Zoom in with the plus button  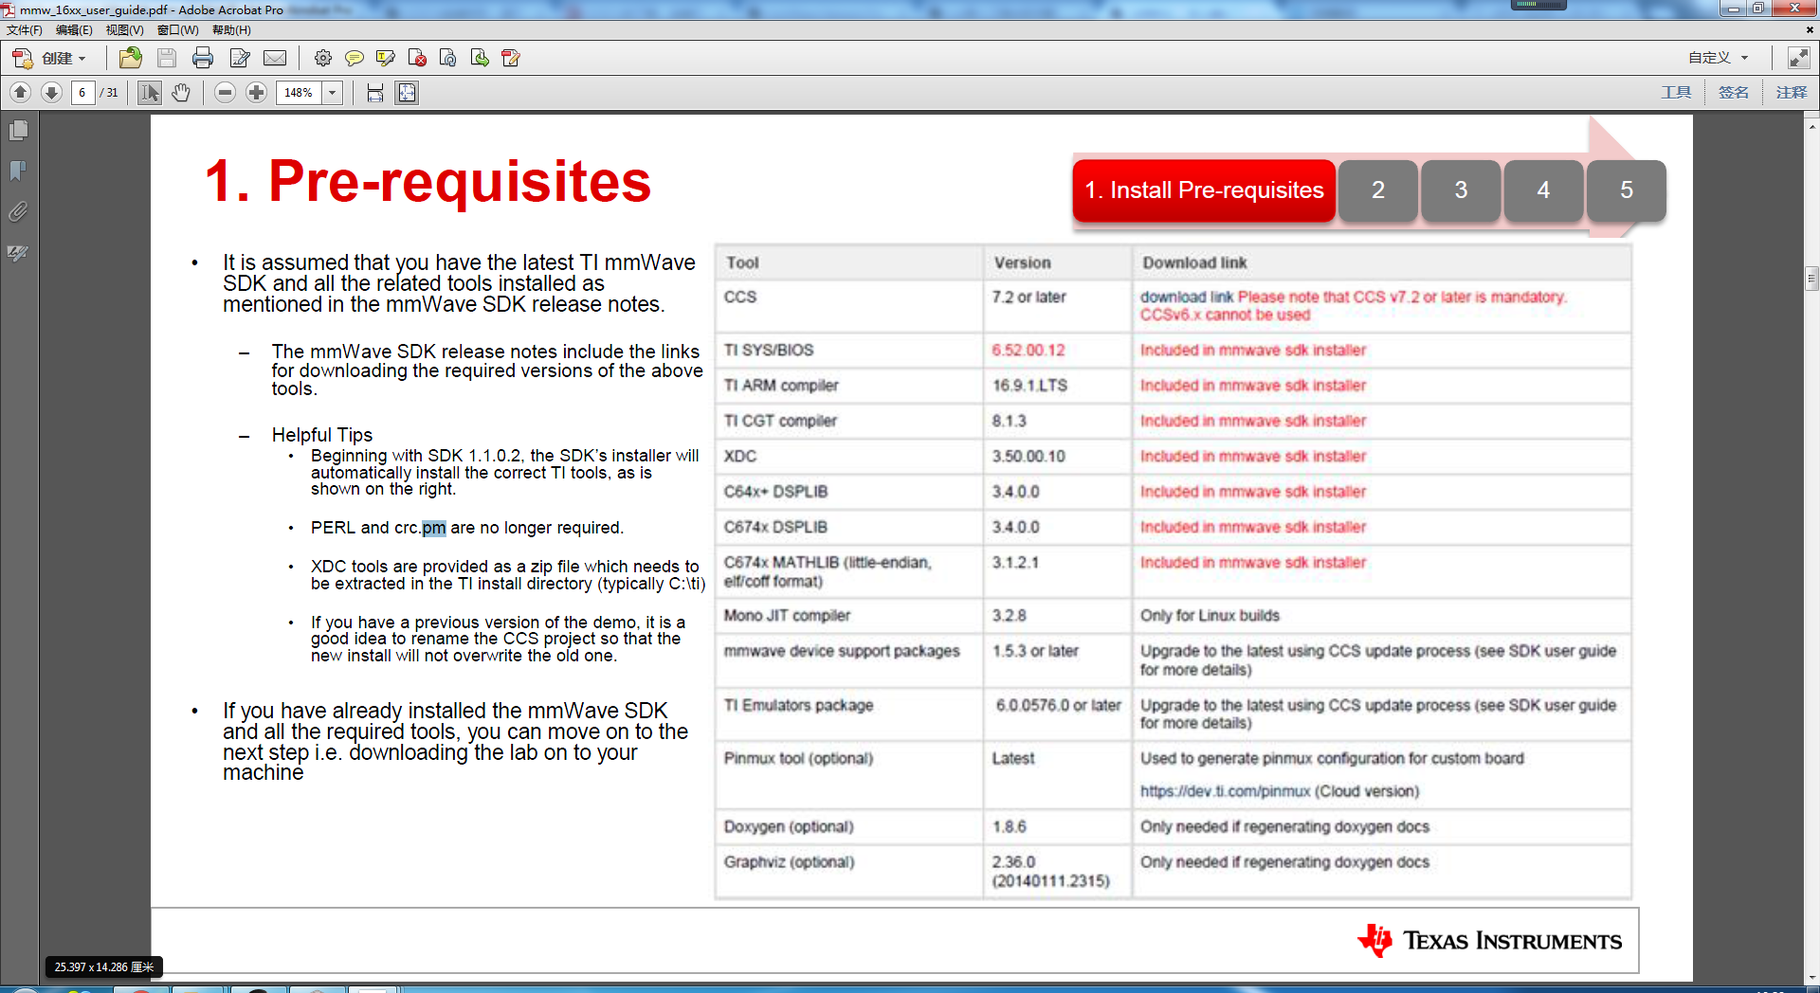256,92
